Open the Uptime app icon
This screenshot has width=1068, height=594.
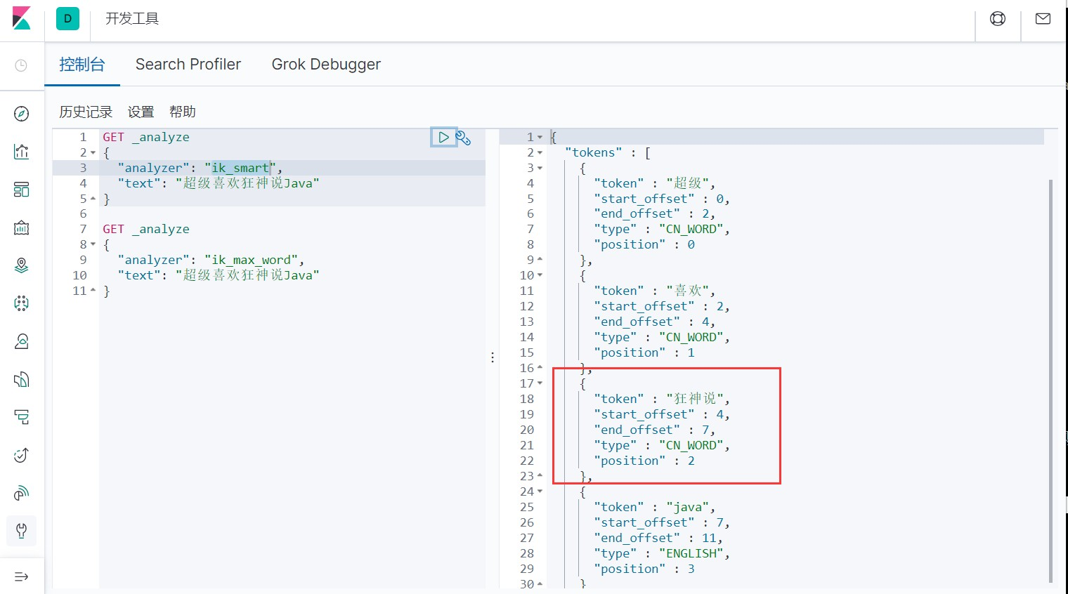click(x=22, y=455)
